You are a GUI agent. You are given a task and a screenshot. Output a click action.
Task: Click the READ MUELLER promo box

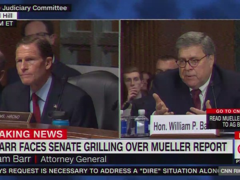[x=224, y=121]
